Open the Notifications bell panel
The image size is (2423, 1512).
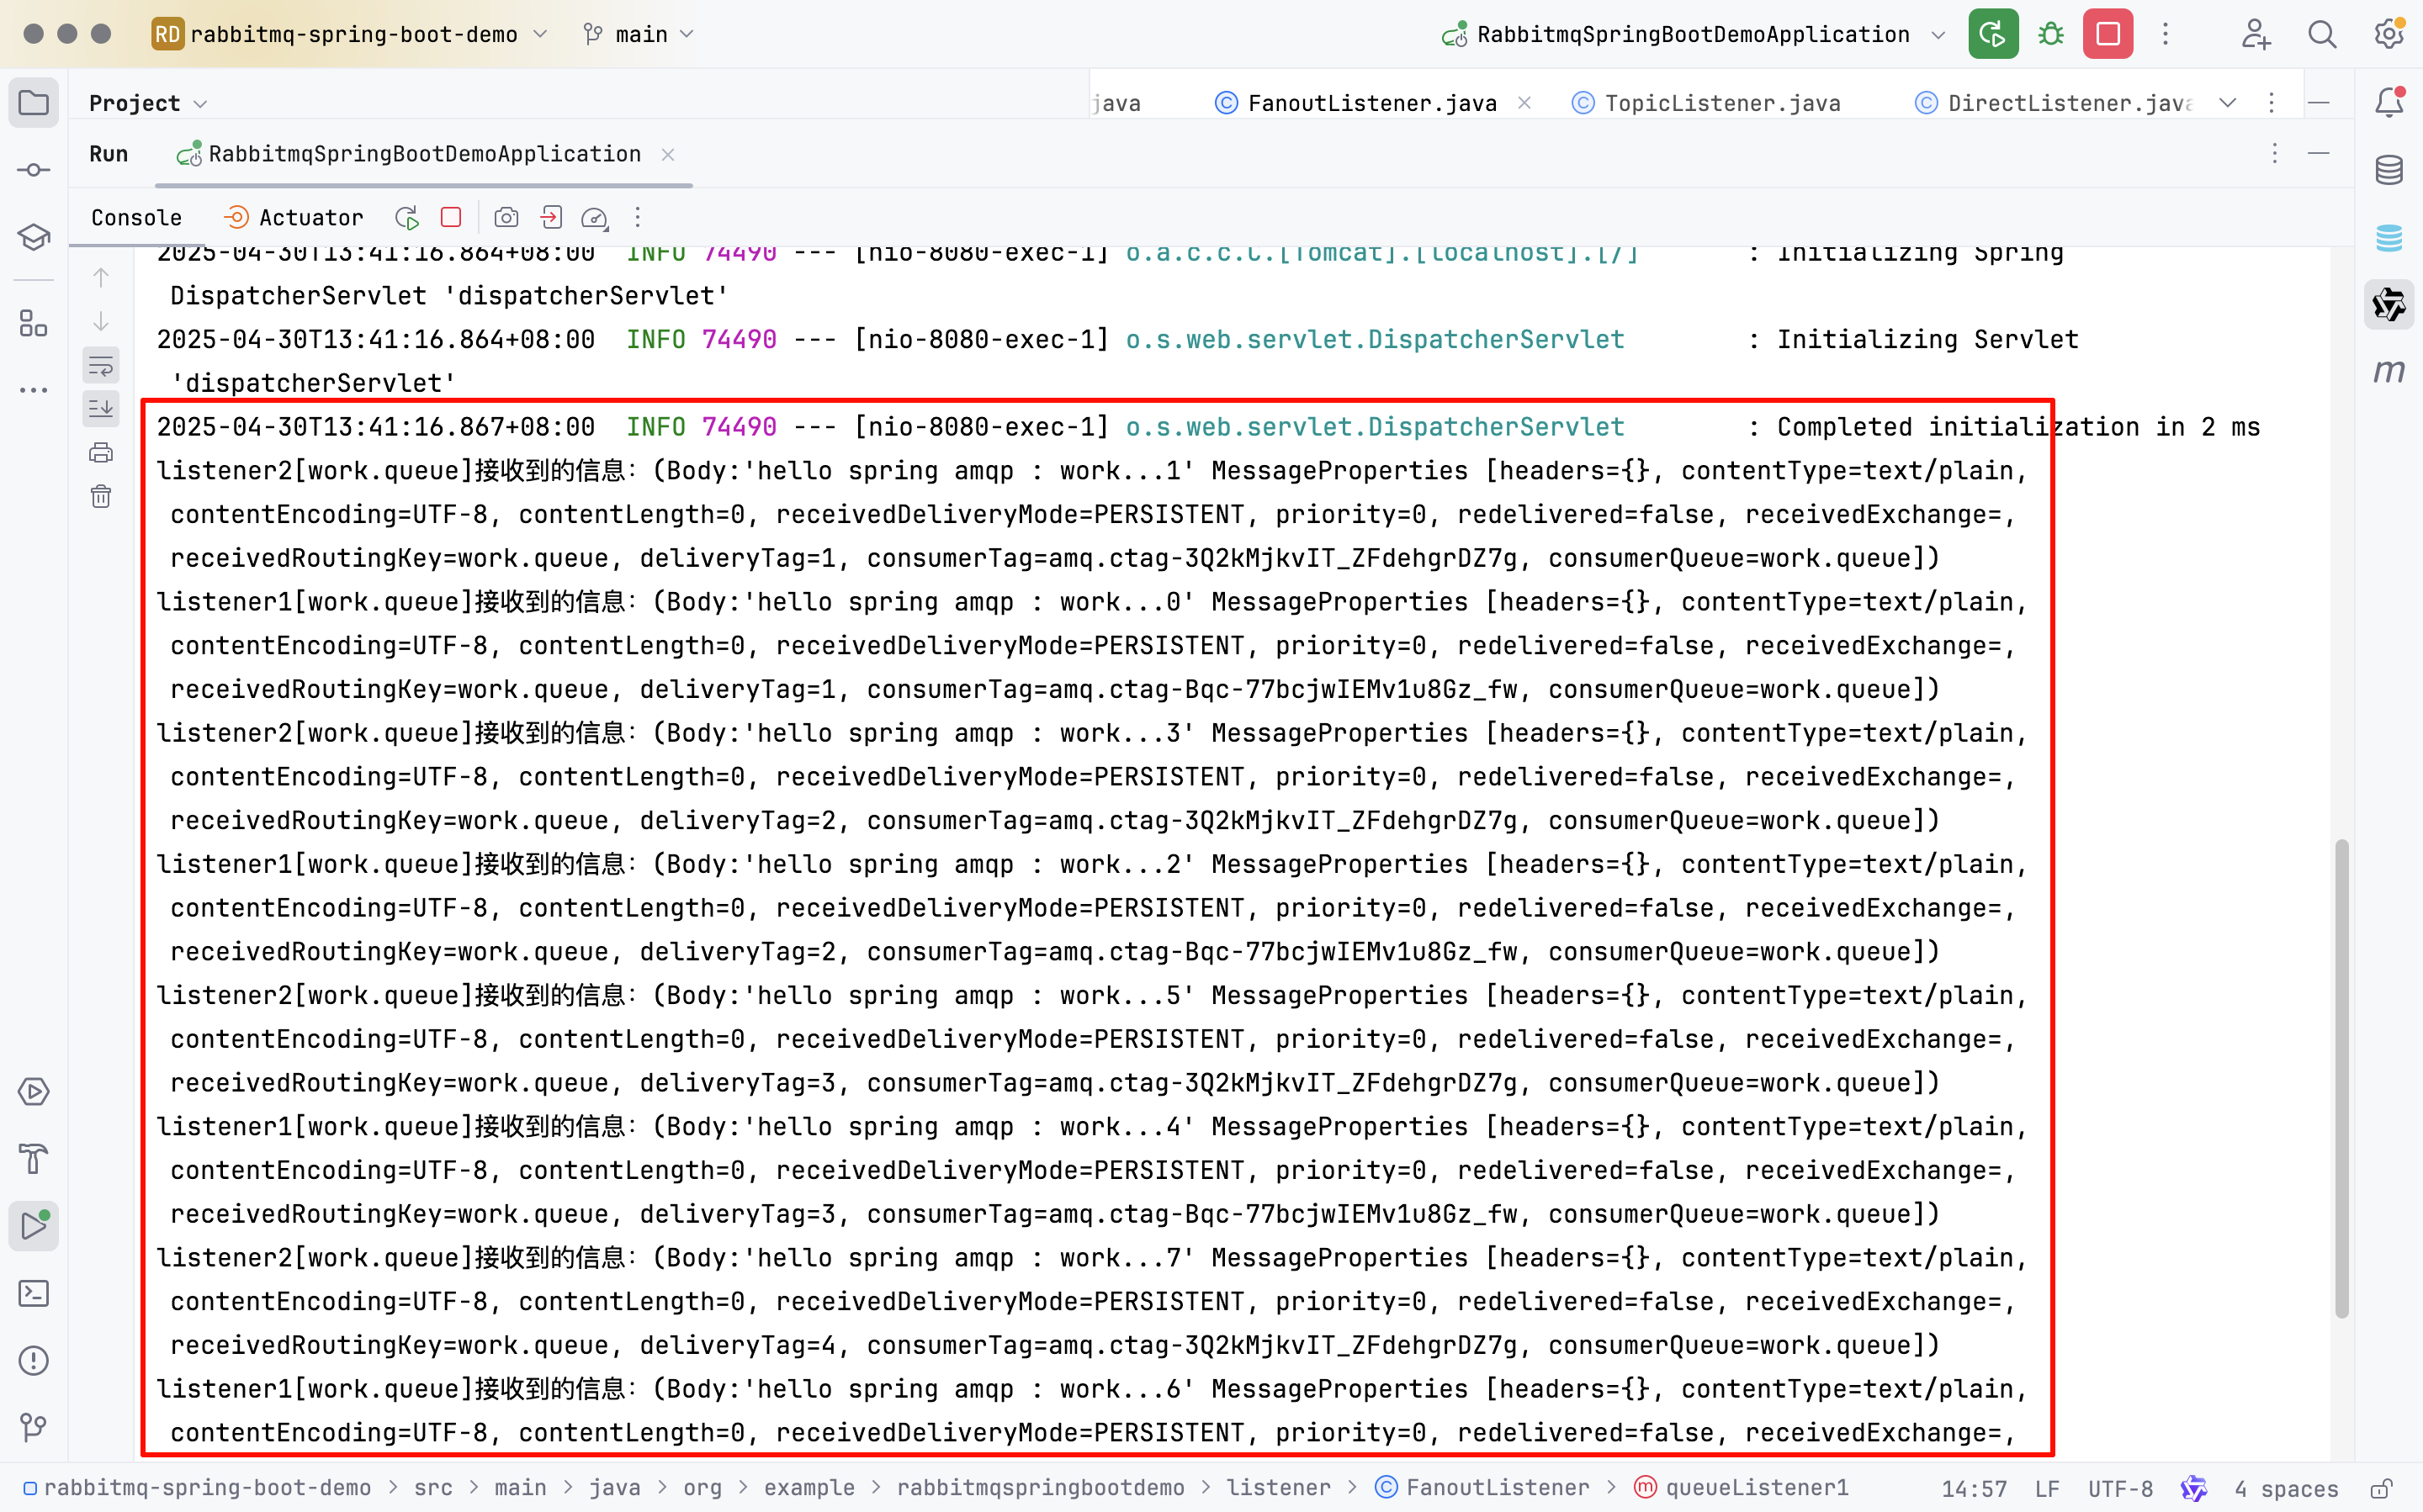[2389, 102]
